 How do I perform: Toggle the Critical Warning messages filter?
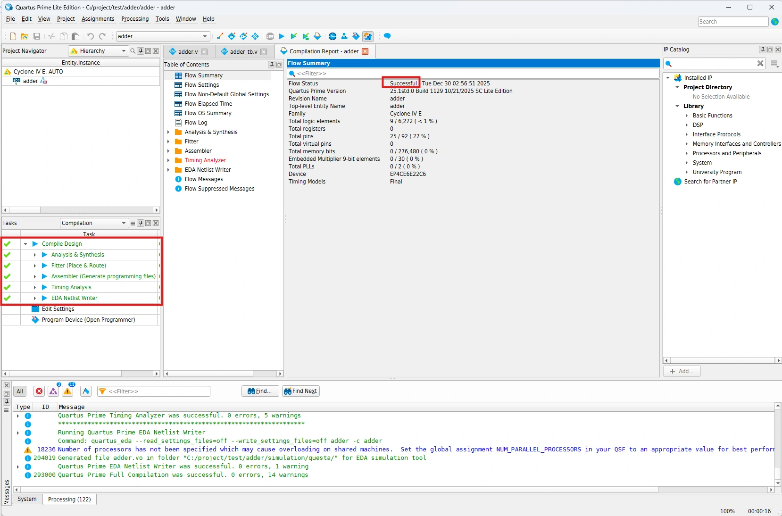[x=53, y=391]
